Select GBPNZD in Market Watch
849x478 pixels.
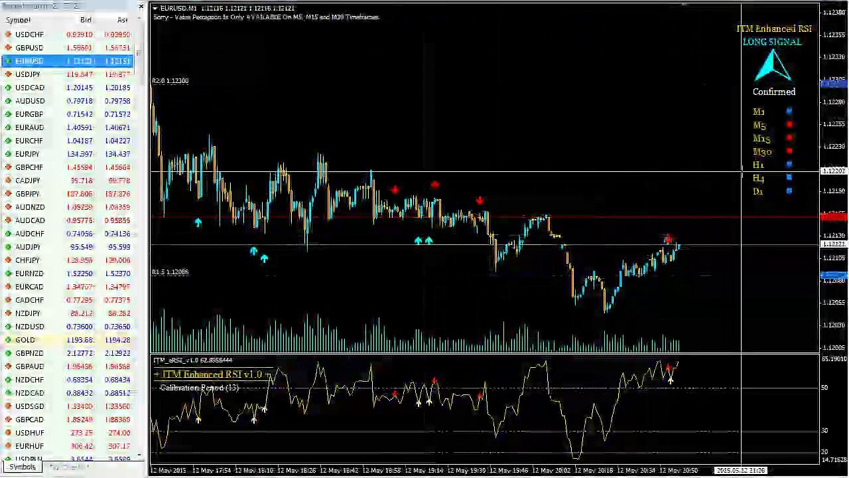click(x=68, y=353)
